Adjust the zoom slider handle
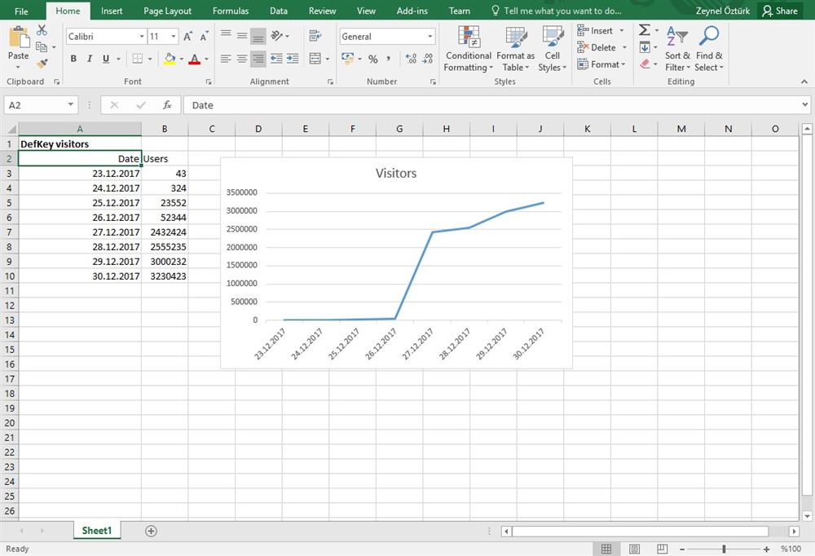 click(x=724, y=549)
